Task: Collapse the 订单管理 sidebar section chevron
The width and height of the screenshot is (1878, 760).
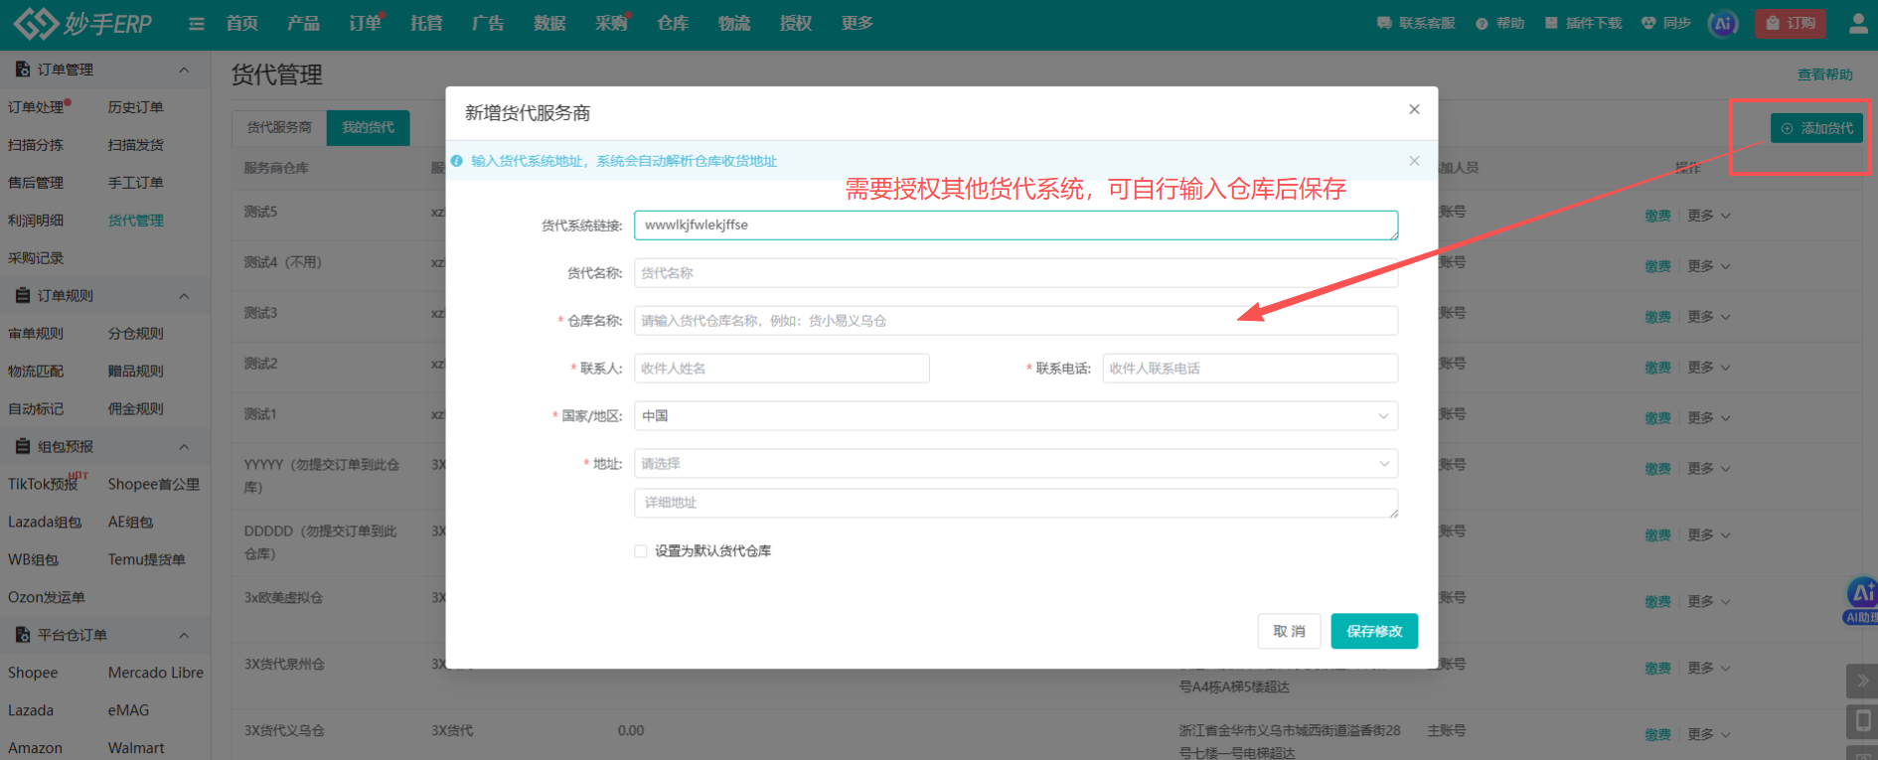Action: click(x=184, y=70)
